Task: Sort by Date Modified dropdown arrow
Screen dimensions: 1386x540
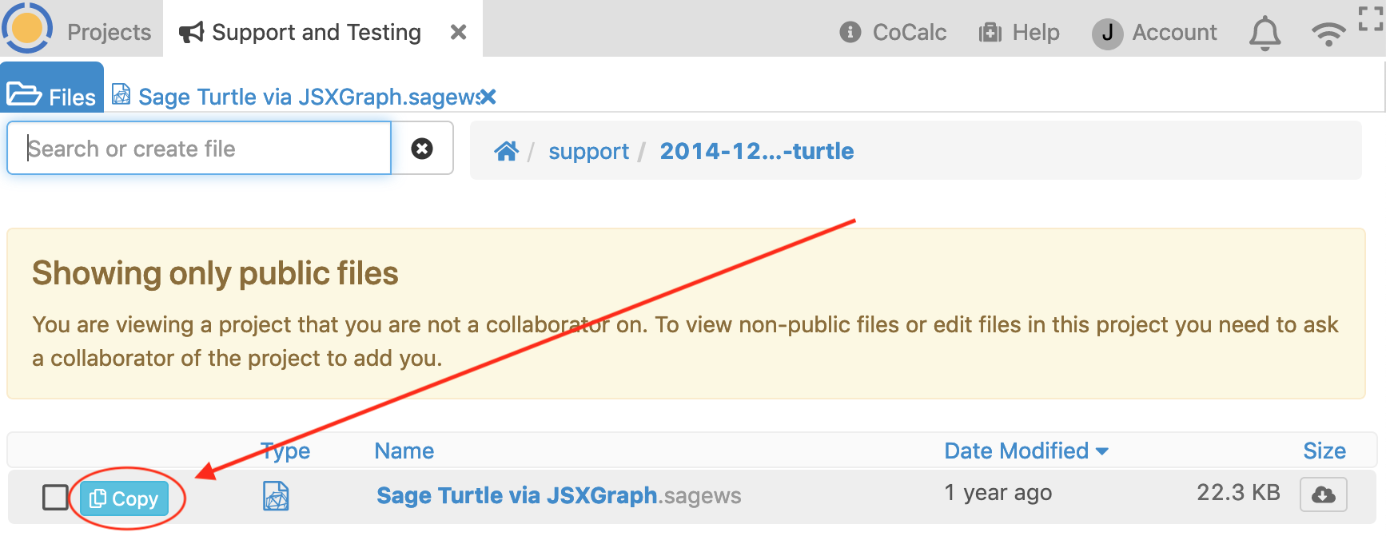Action: (1102, 451)
